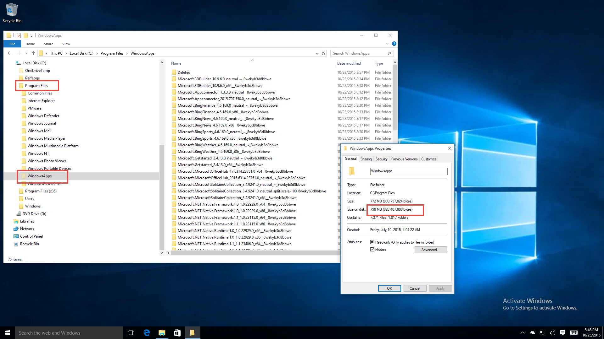Select OneDriveTemp folder in tree

pos(37,71)
